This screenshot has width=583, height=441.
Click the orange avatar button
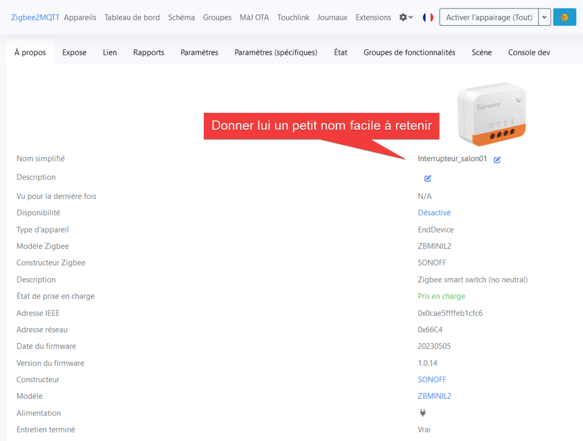point(564,17)
